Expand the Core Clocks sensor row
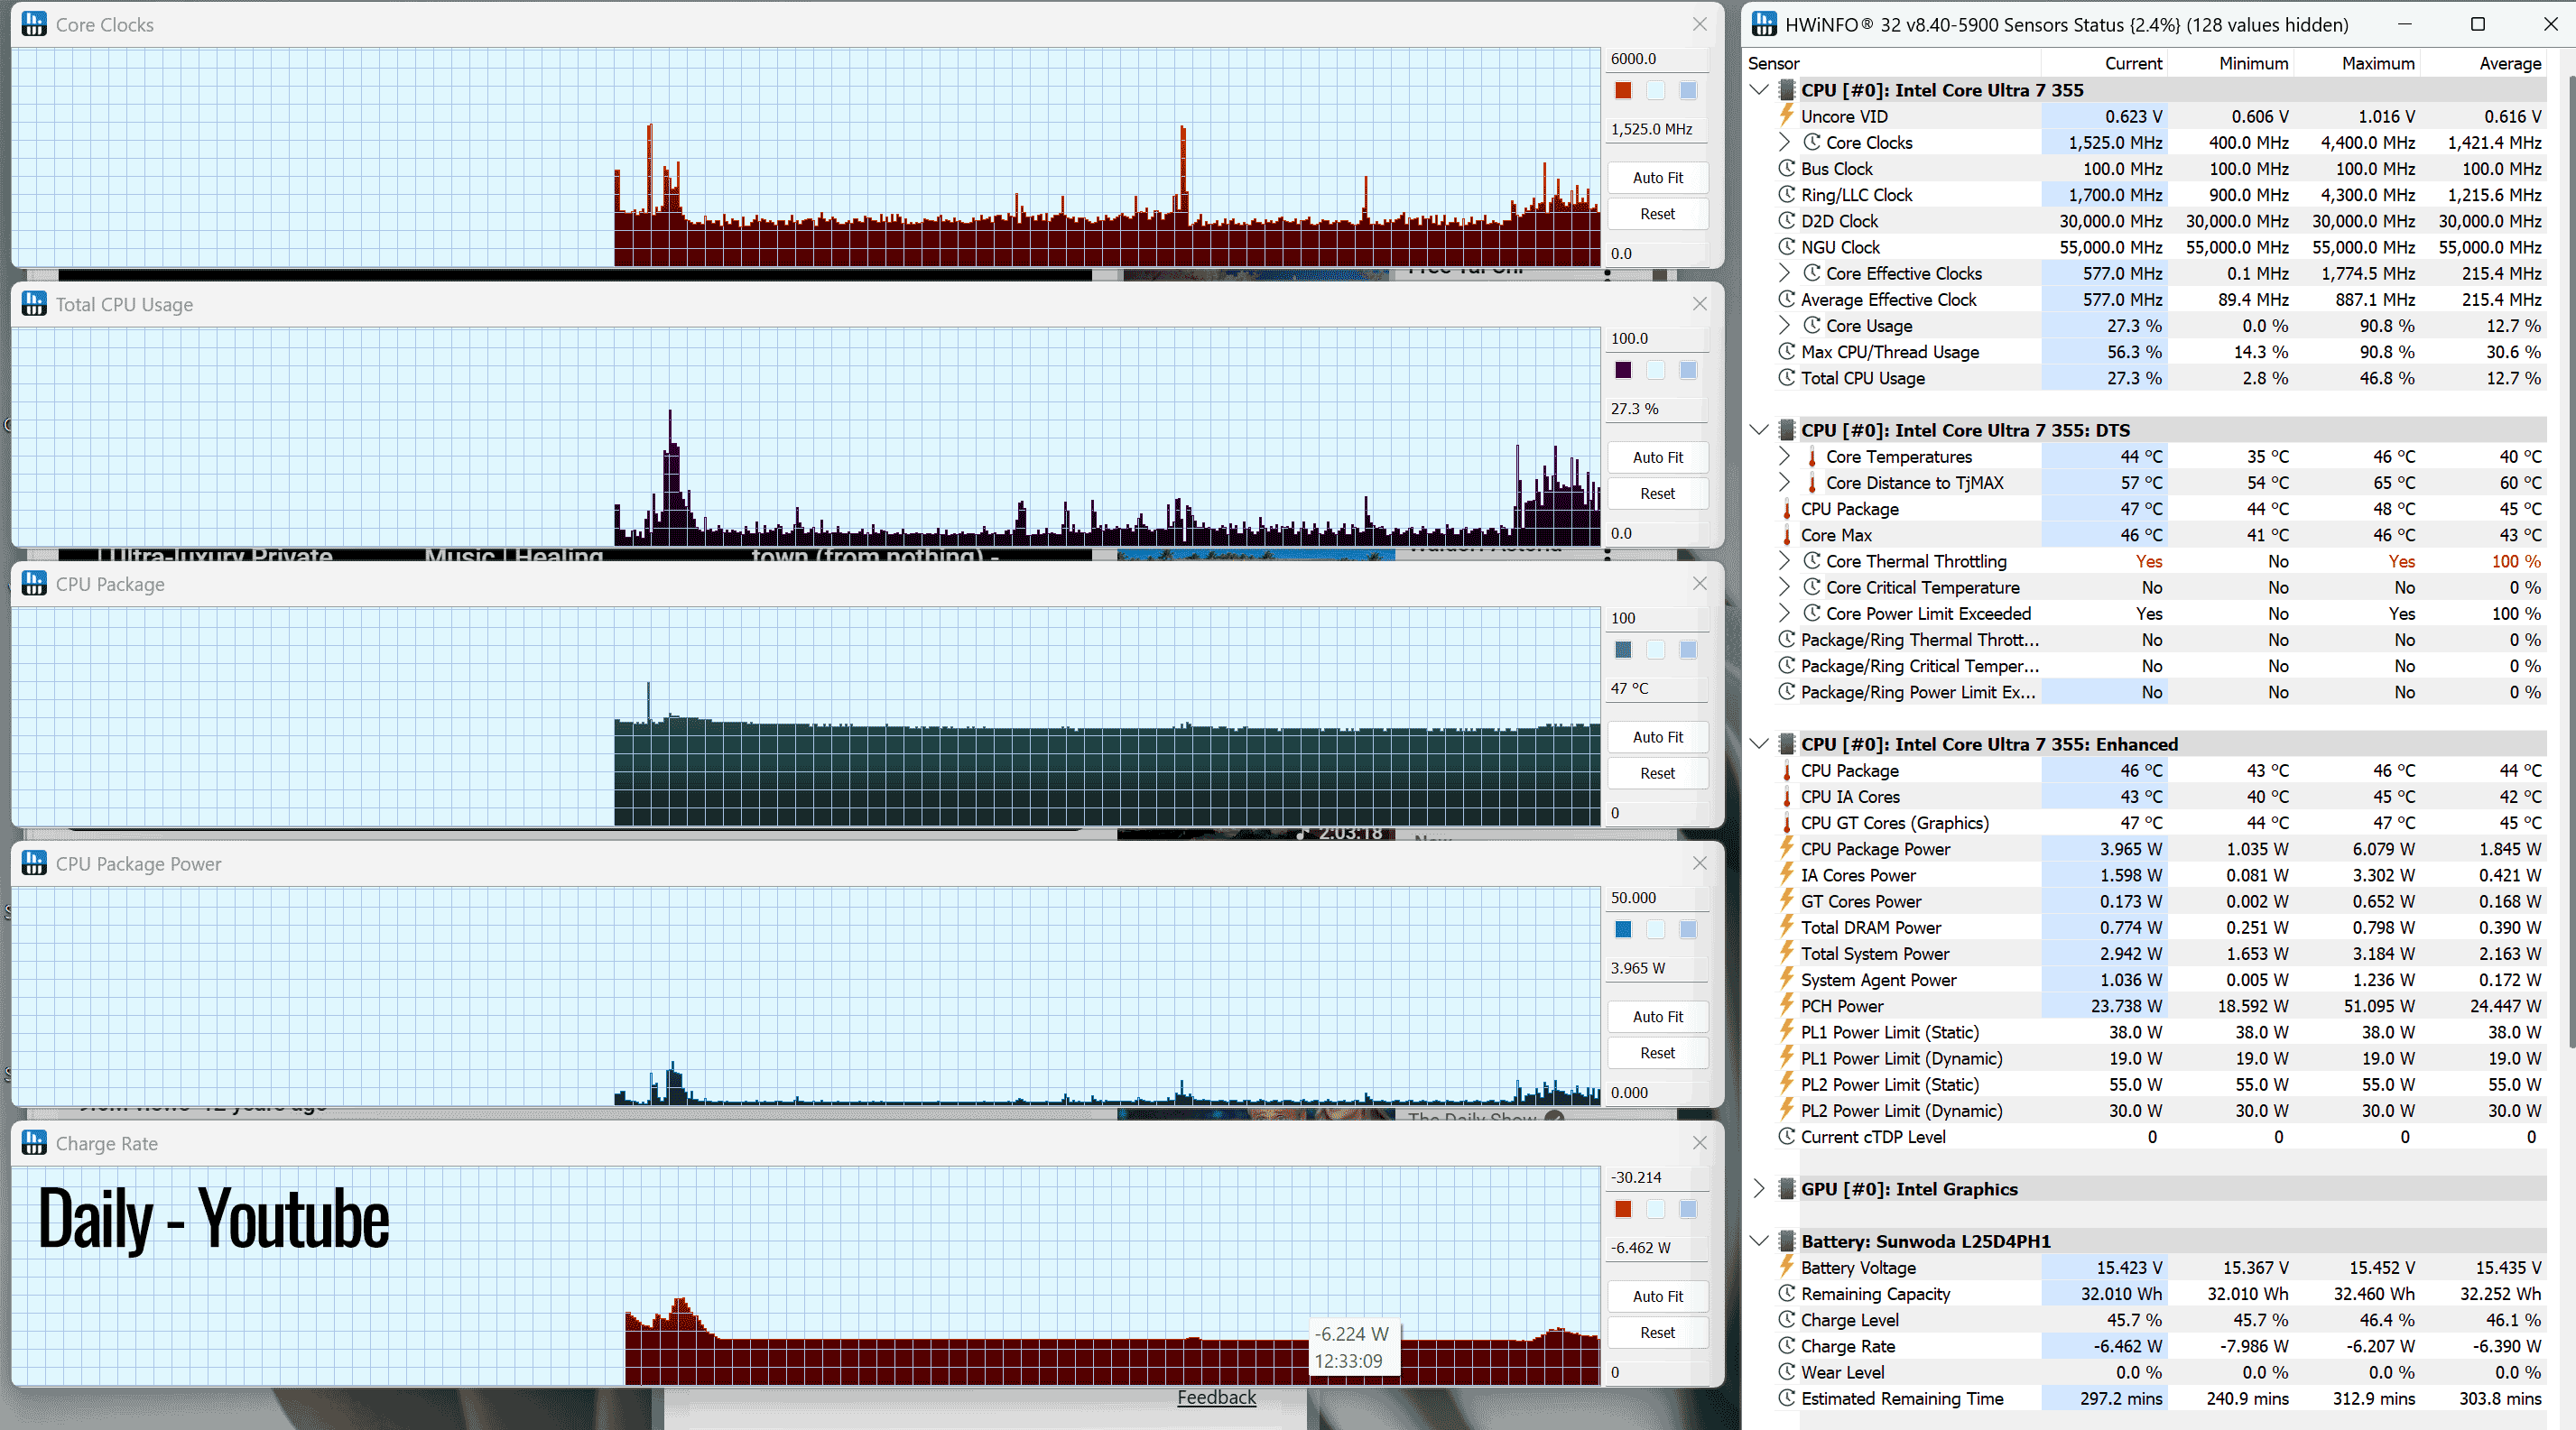Image resolution: width=2576 pixels, height=1430 pixels. point(1785,142)
